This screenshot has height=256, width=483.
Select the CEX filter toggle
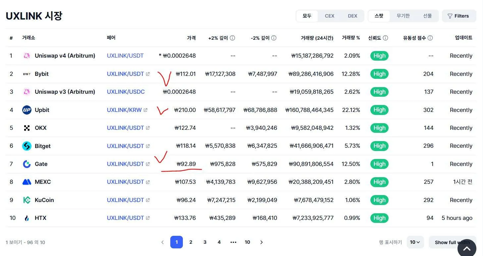329,16
